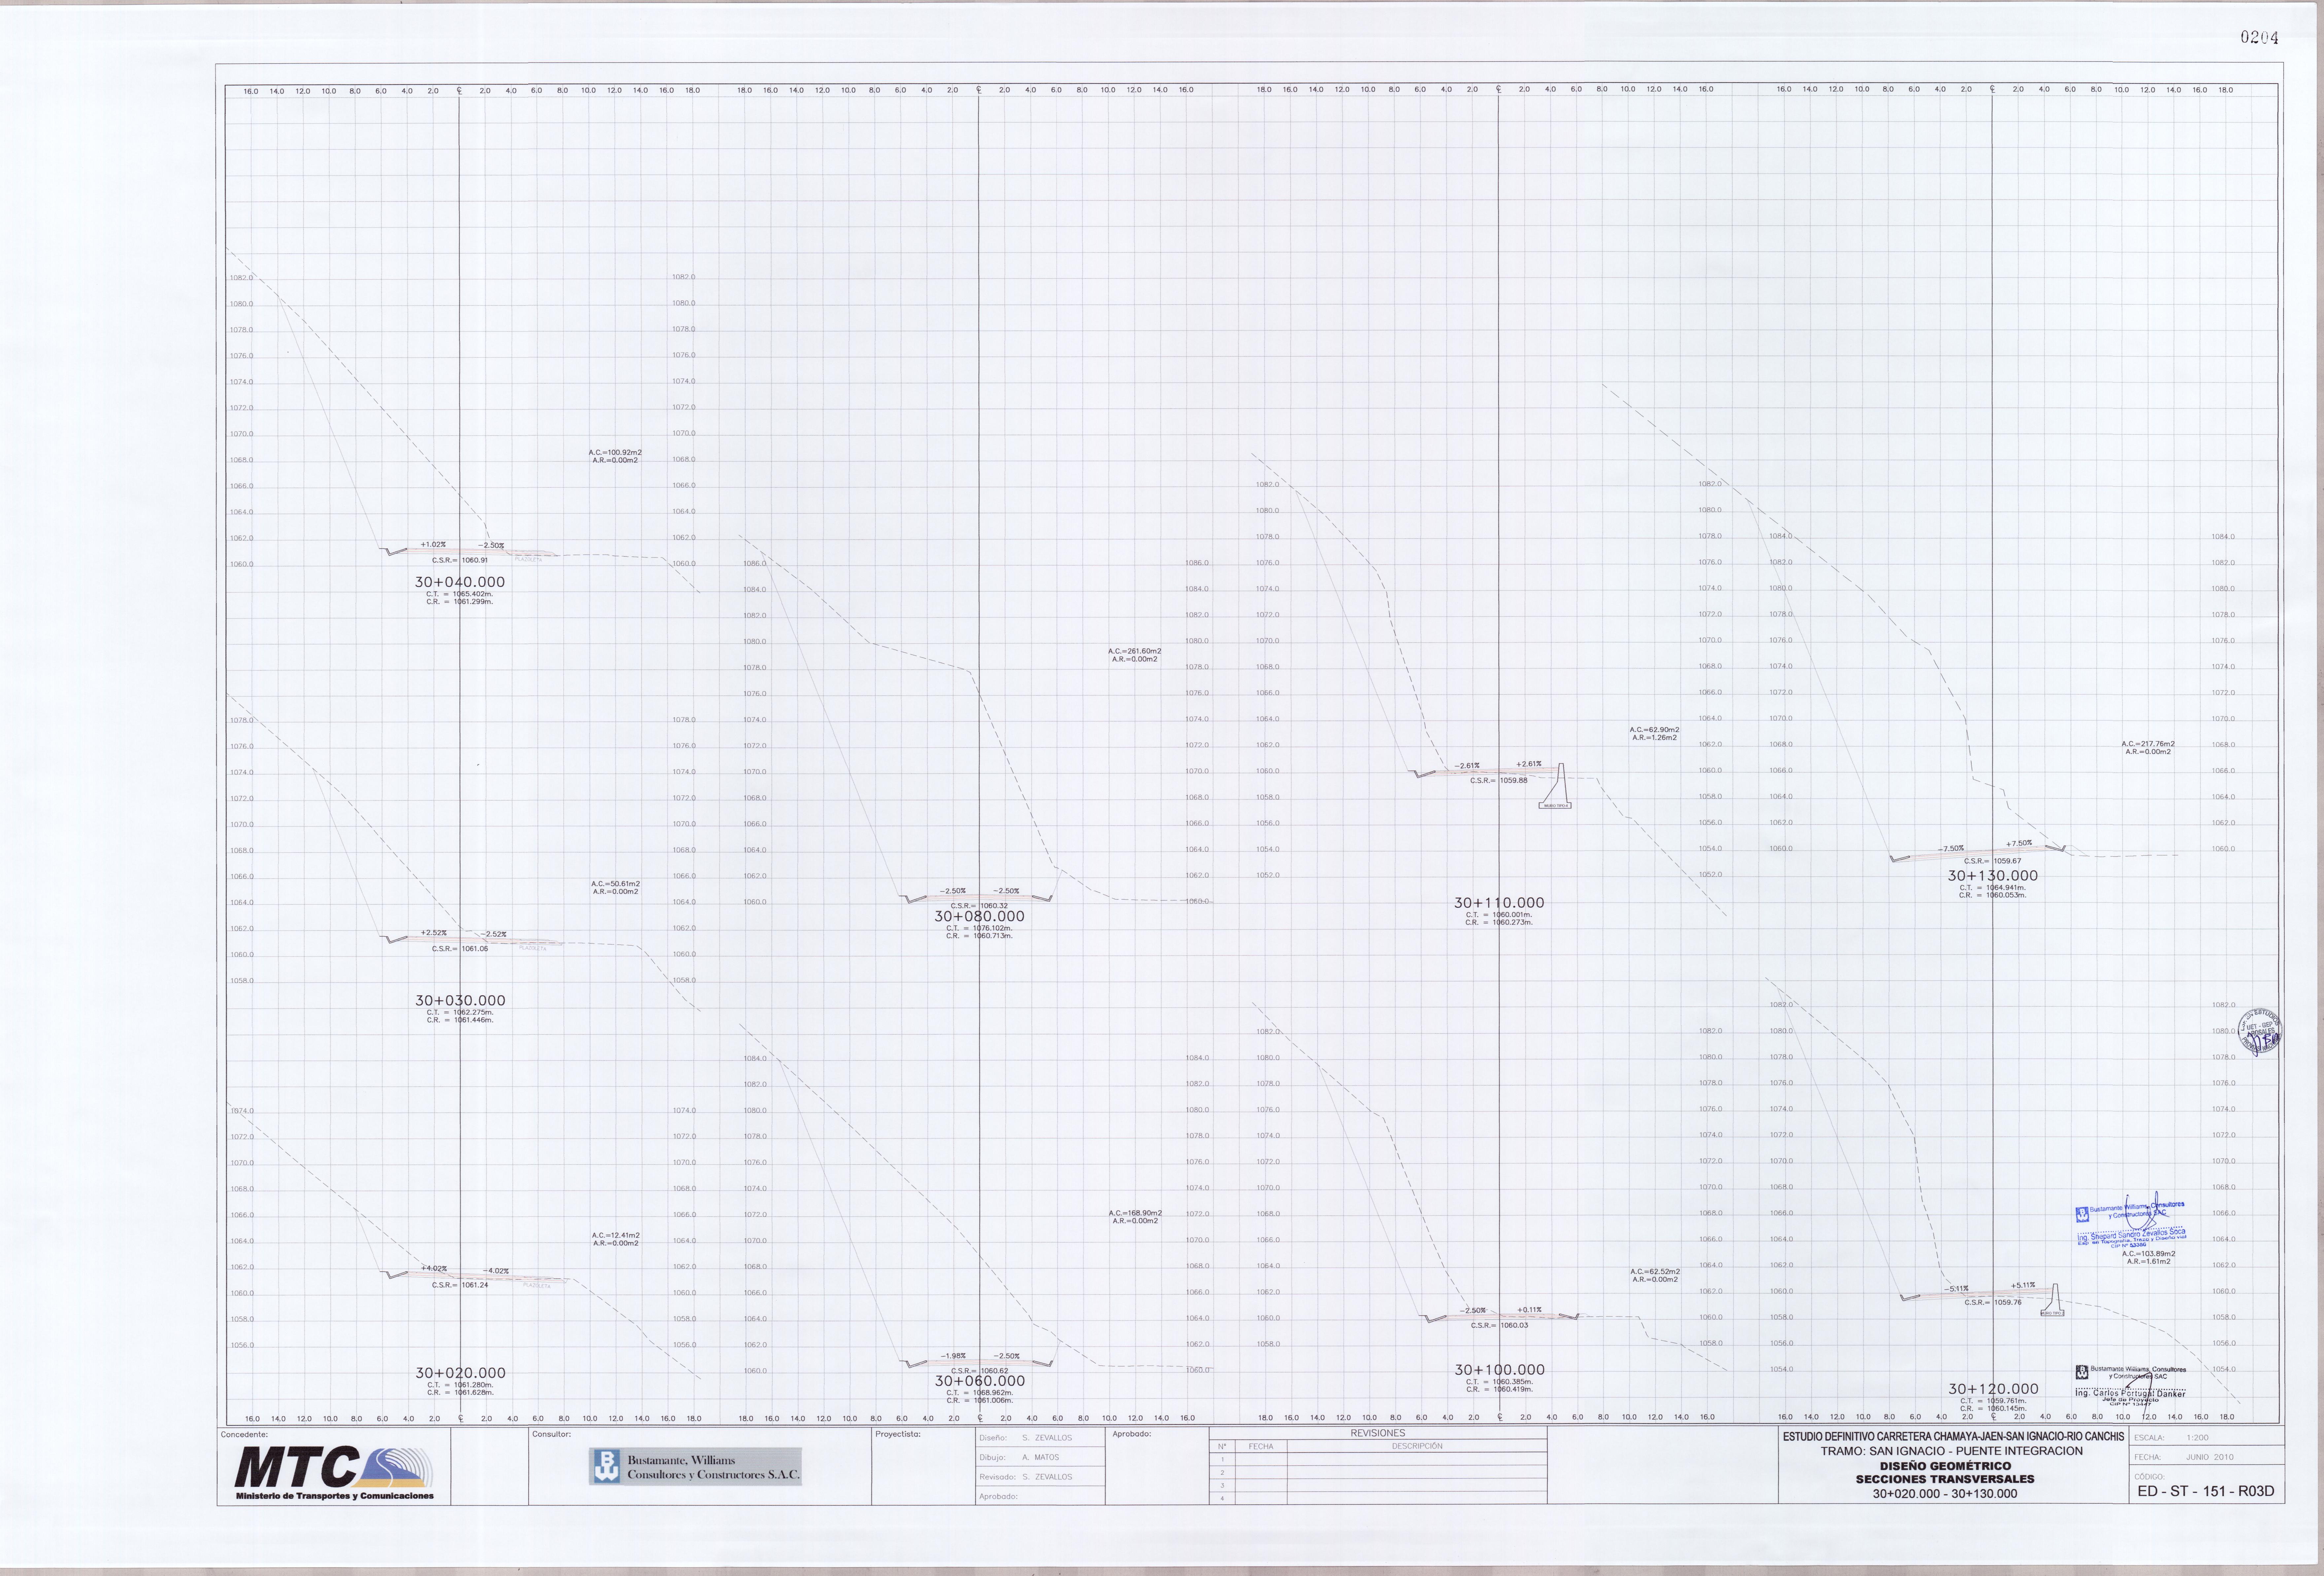The height and width of the screenshot is (1576, 2324).
Task: Click the slope label -2.61%
Action: (1467, 766)
